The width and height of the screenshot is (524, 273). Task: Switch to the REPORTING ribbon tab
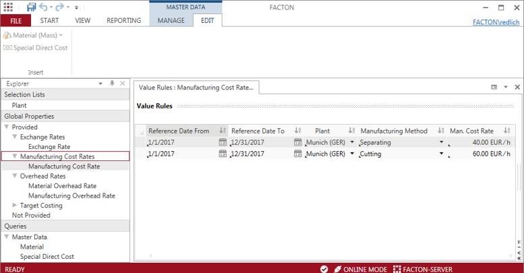pos(123,21)
